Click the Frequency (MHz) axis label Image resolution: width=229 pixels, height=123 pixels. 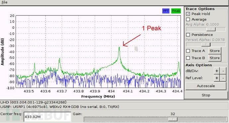pos(98,97)
